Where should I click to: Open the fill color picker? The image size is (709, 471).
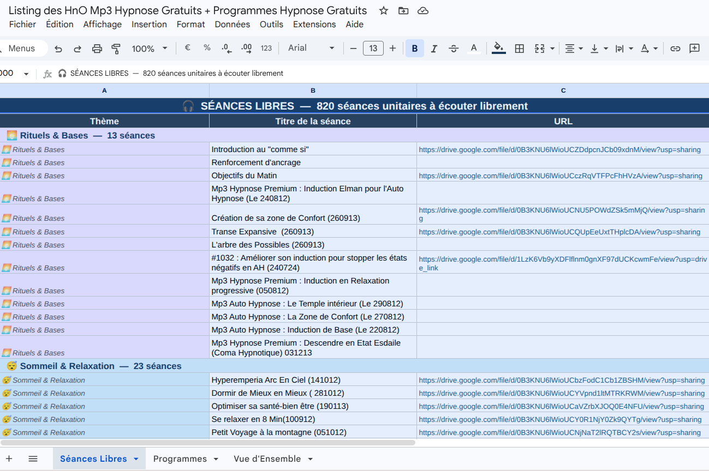tap(498, 49)
